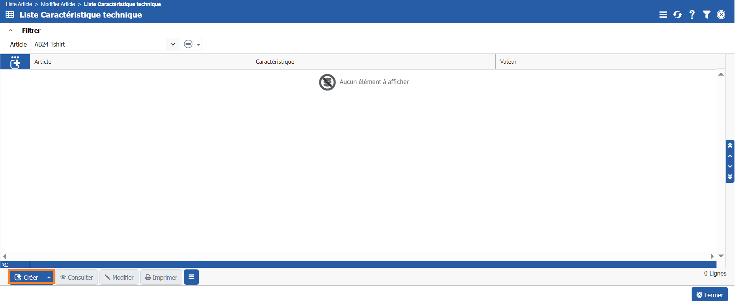Open the more actions menu beside Imprimer
This screenshot has width=736, height=303.
[x=192, y=277]
